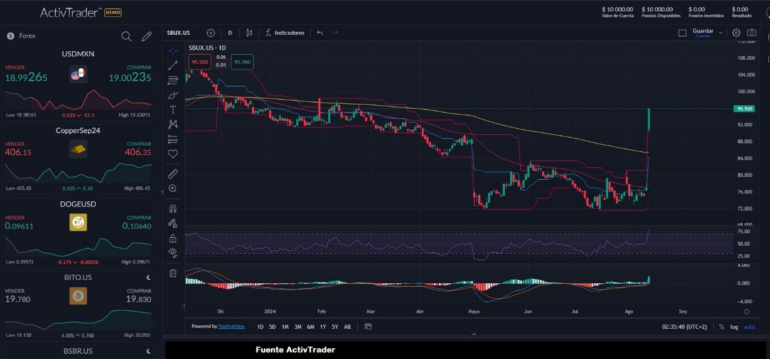Set chart range to 5D

click(x=272, y=327)
